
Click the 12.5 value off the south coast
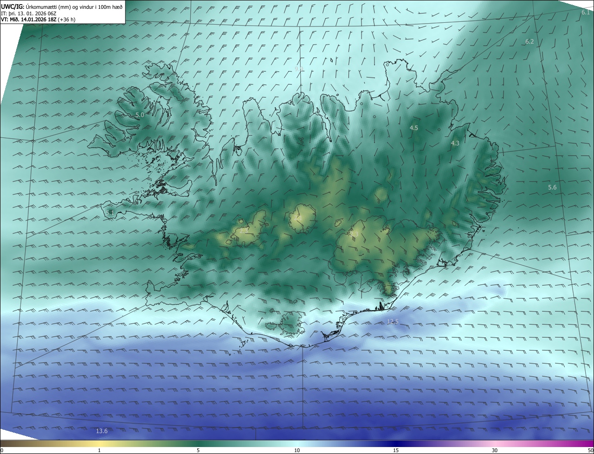(x=393, y=322)
